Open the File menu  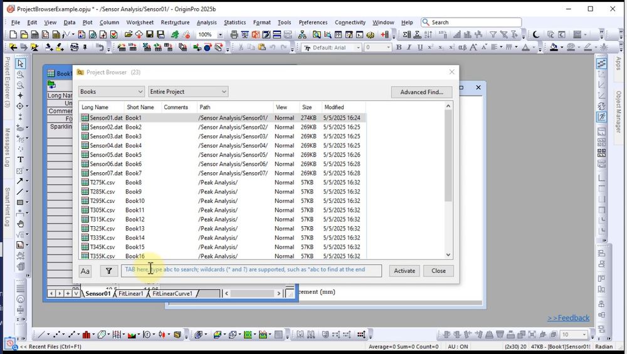[x=16, y=23]
